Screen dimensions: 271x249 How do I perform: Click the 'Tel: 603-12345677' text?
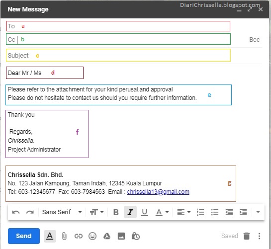pos(31,192)
